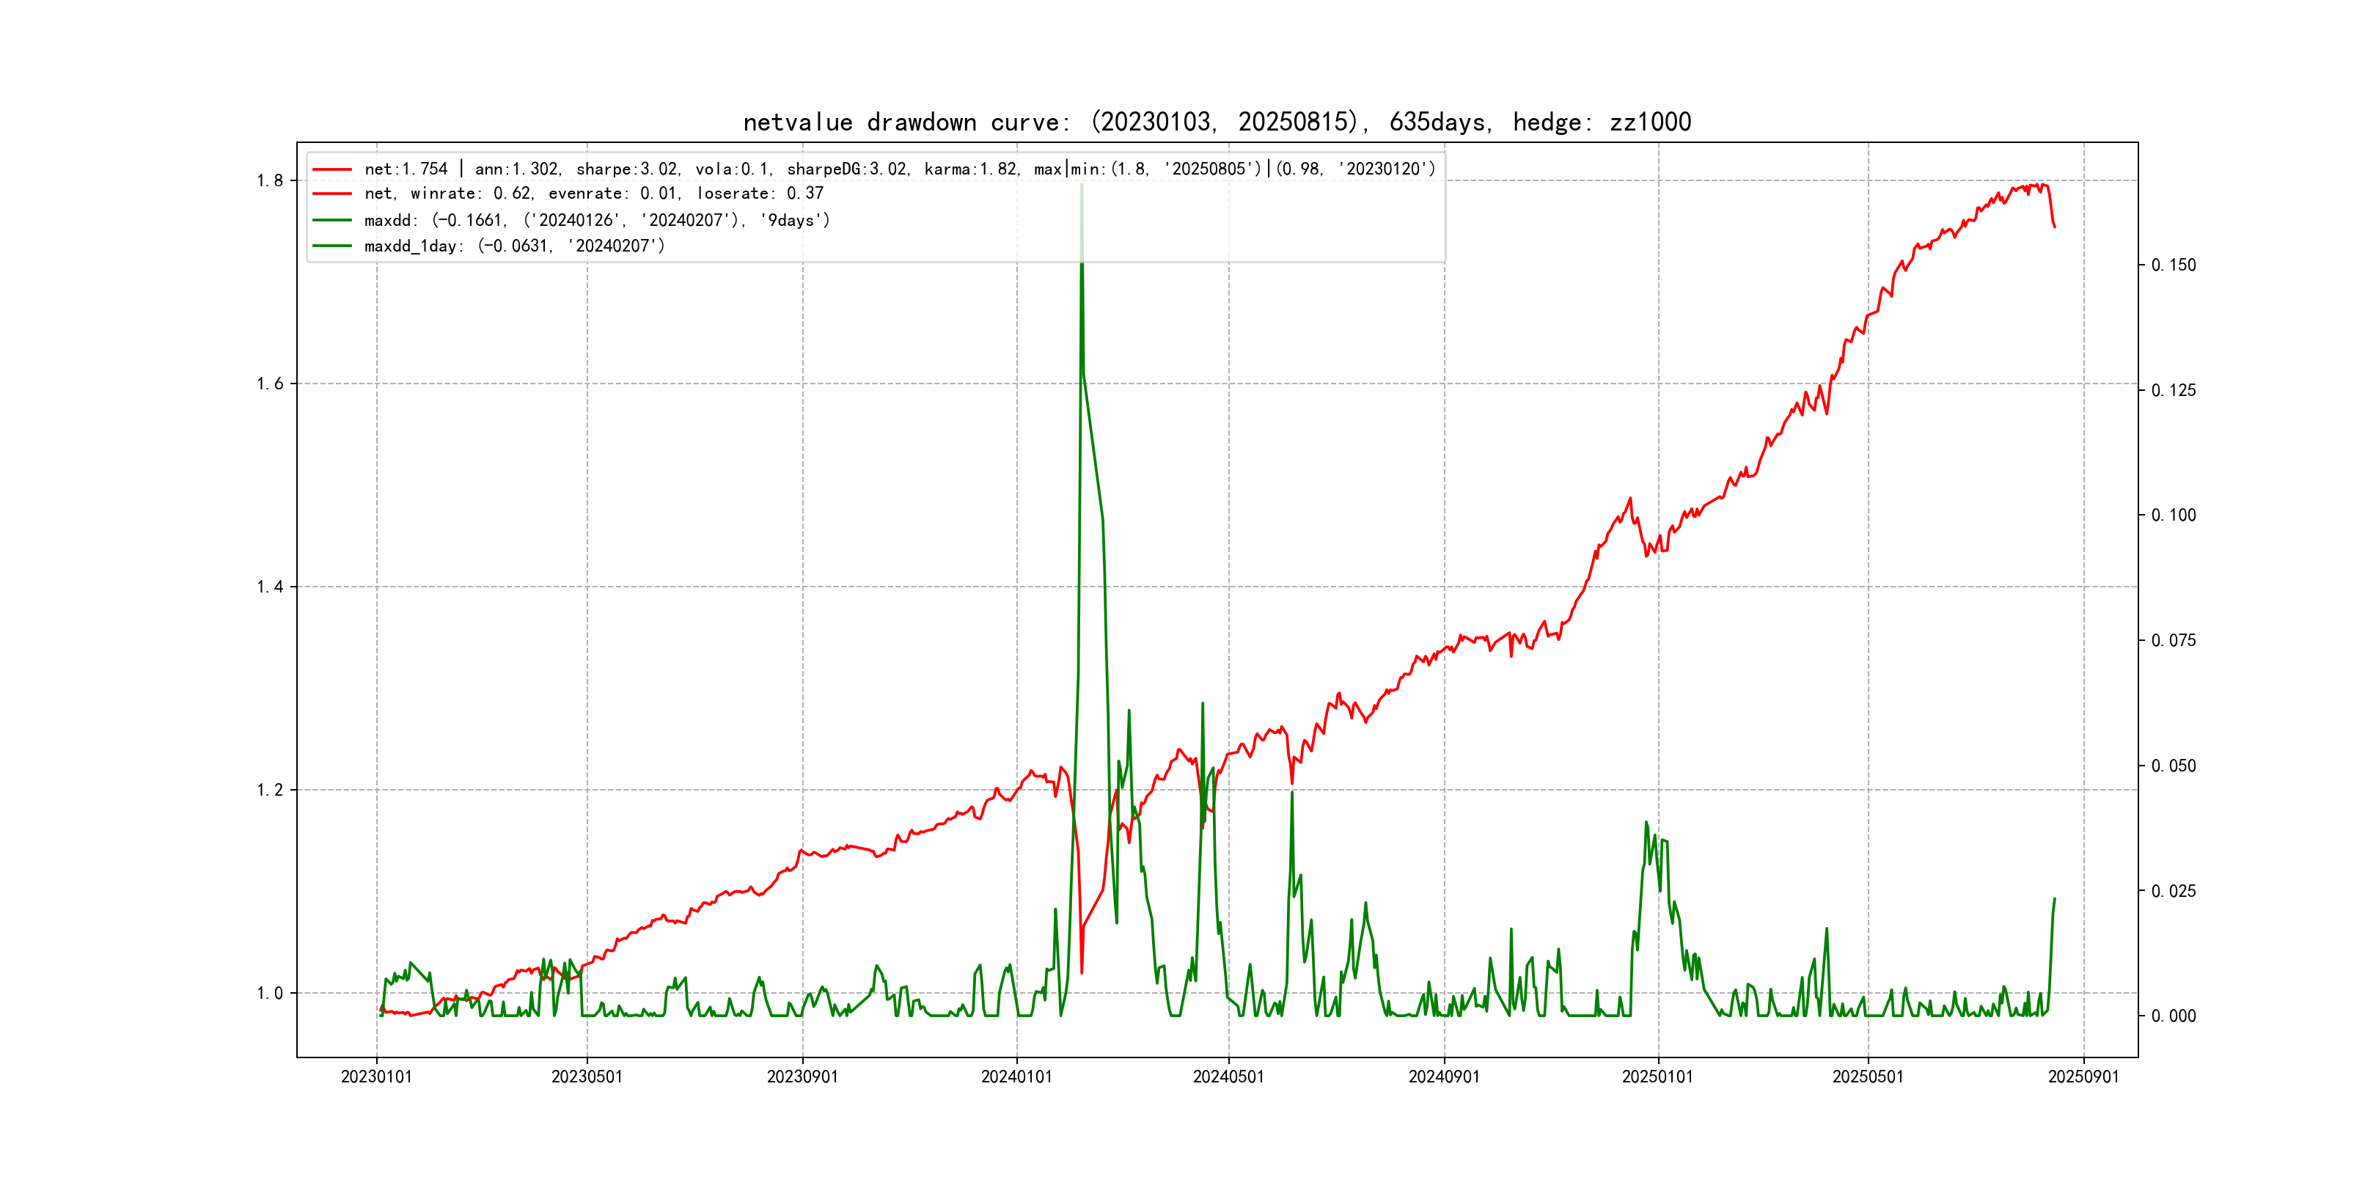Click the 0.075 right y-axis tick label
The width and height of the screenshot is (2376, 1188).
click(x=2173, y=641)
